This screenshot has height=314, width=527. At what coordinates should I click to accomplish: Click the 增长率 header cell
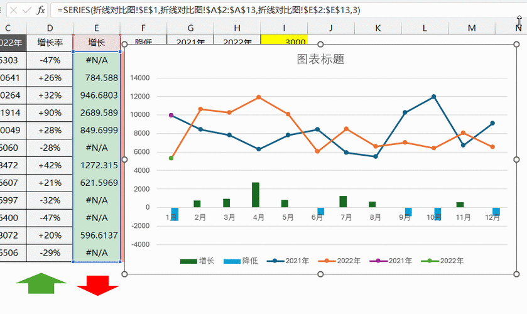pos(50,43)
